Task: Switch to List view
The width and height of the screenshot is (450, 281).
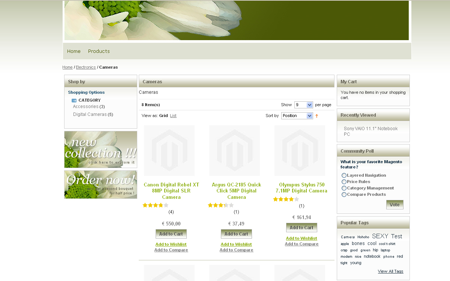Action: [173, 116]
